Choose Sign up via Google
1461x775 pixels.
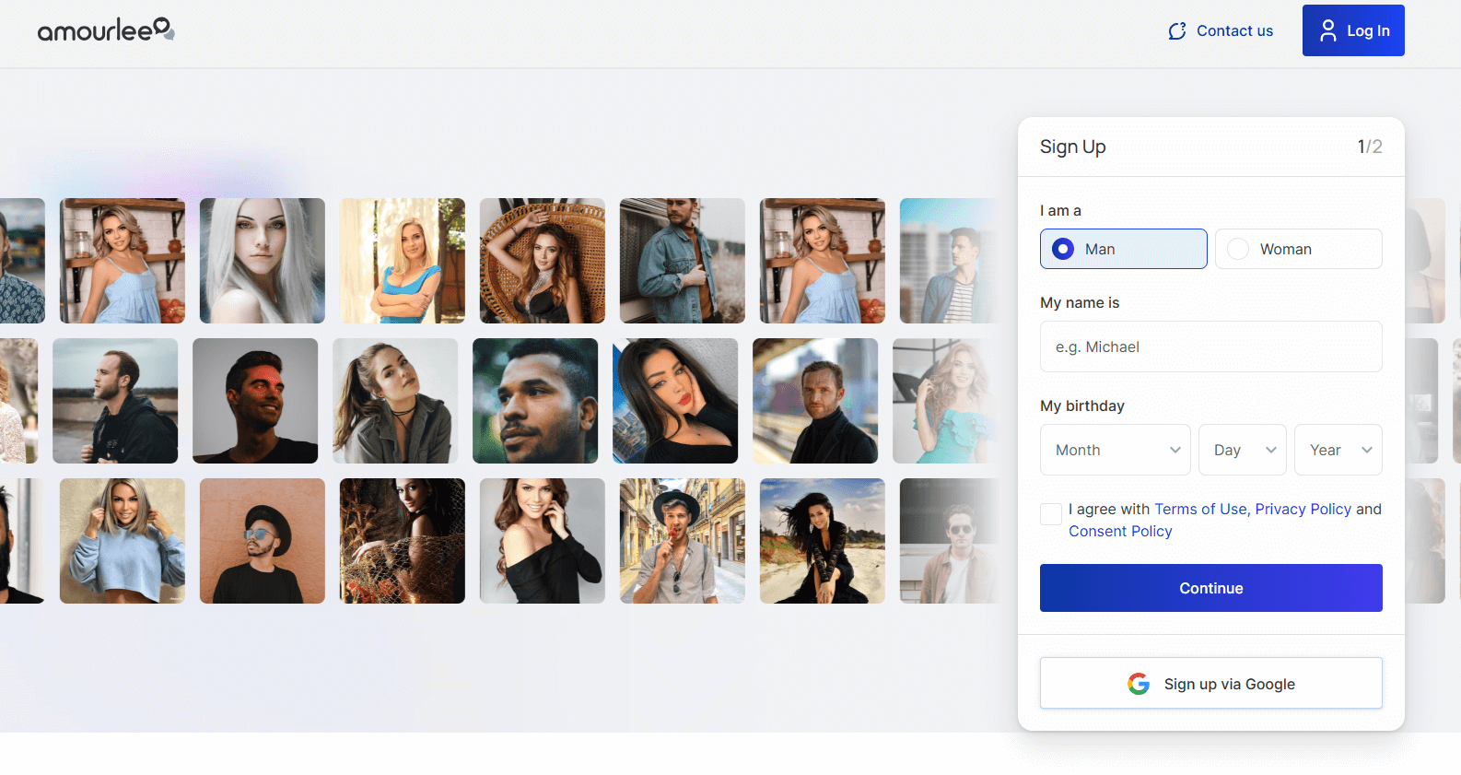tap(1210, 683)
